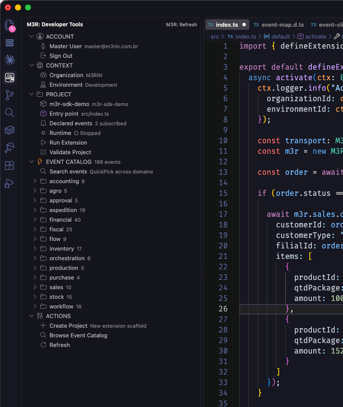Collapse the ACCOUNT section
Viewport: 343px width, 407px height.
[32, 36]
